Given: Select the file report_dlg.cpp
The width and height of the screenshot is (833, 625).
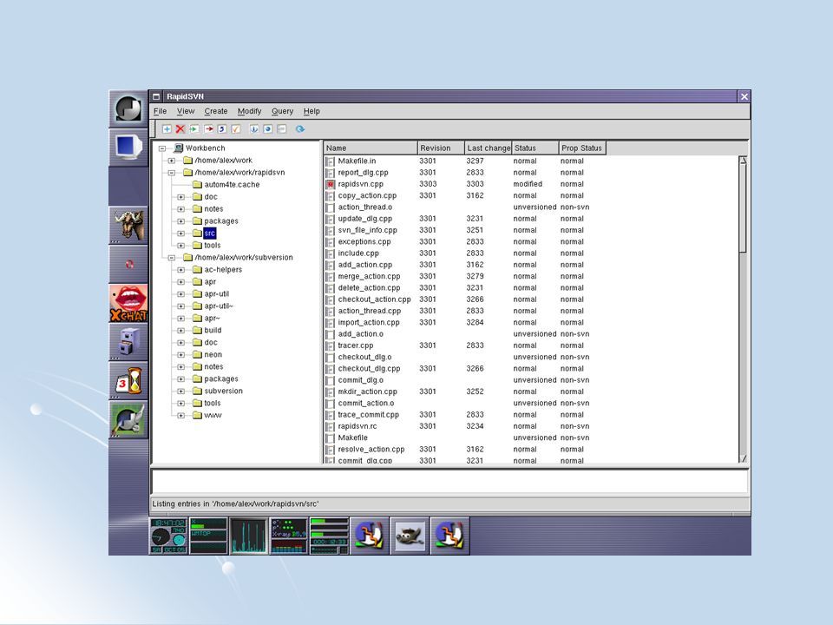Looking at the screenshot, I should click(x=364, y=173).
